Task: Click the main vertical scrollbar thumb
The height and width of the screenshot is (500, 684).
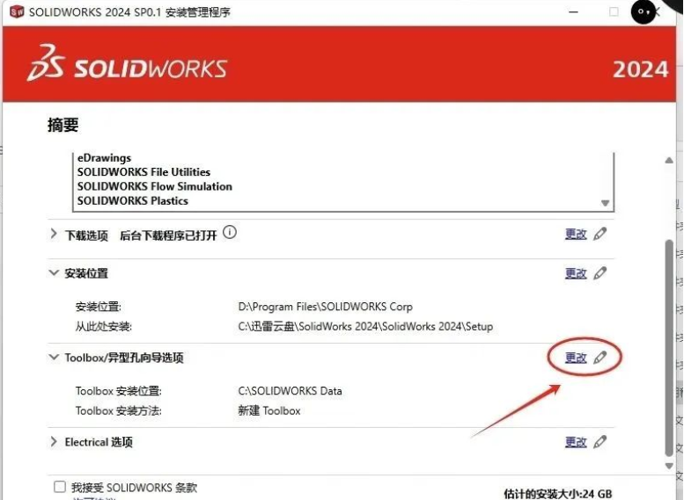Action: pos(669,348)
